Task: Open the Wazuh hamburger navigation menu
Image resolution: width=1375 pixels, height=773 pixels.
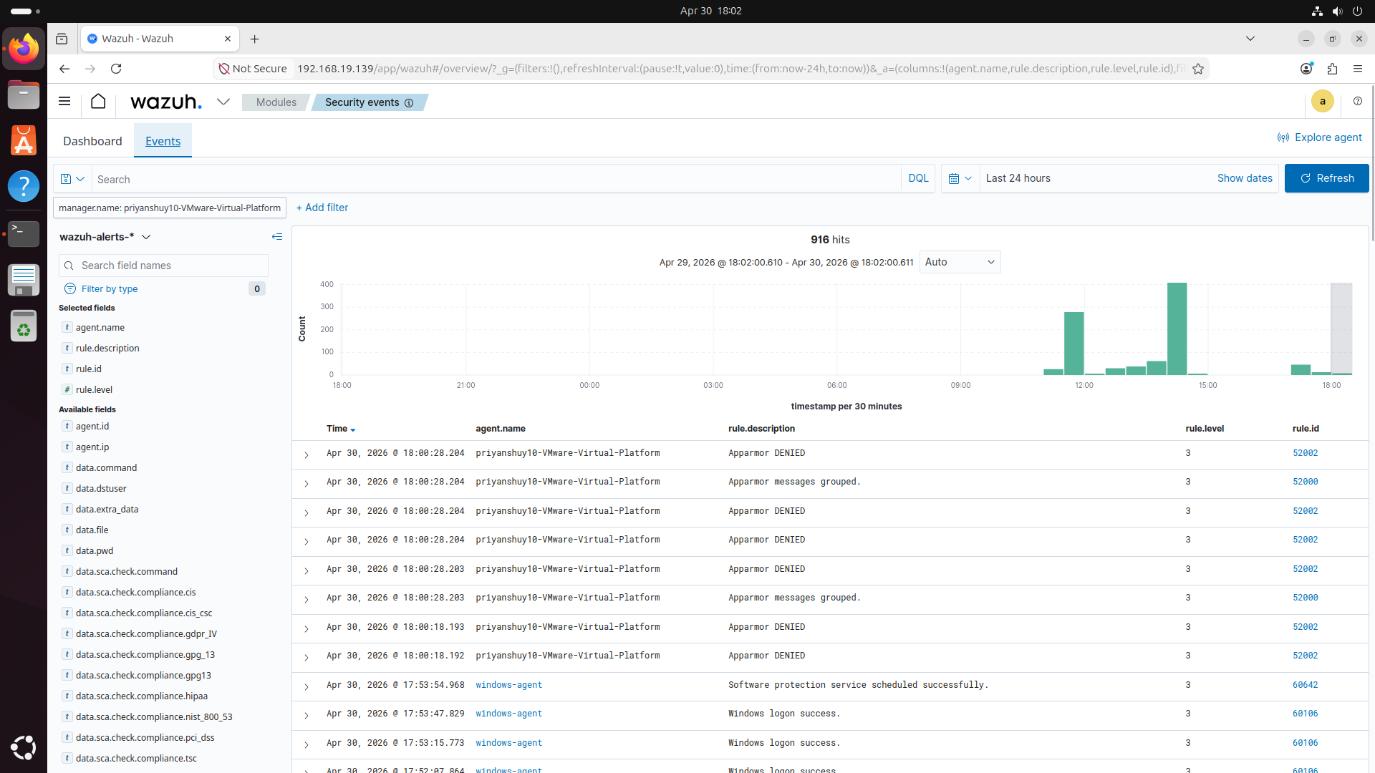Action: coord(64,102)
